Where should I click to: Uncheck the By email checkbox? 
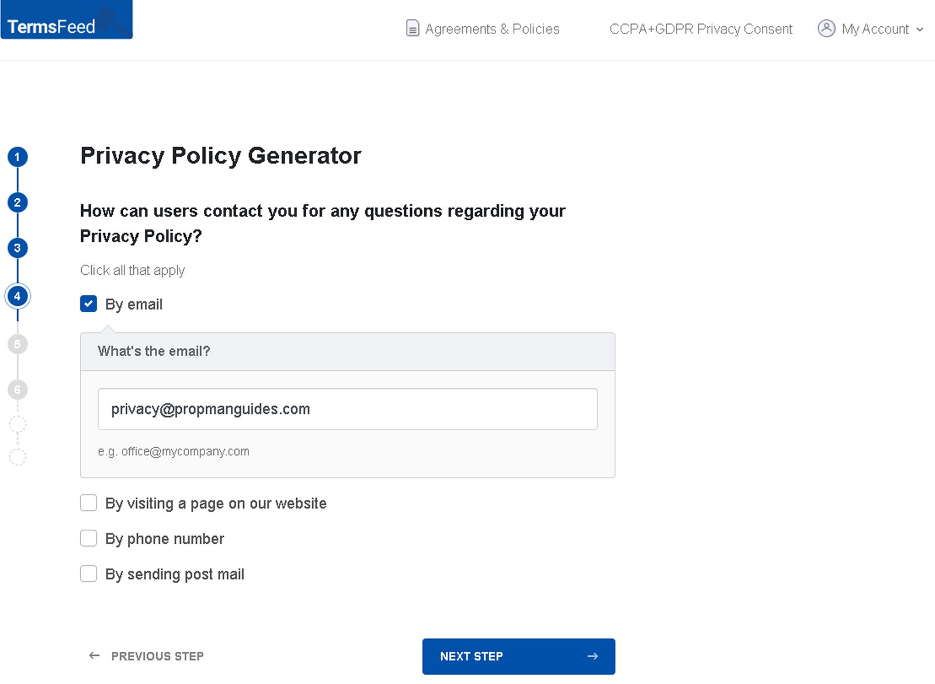(x=89, y=304)
